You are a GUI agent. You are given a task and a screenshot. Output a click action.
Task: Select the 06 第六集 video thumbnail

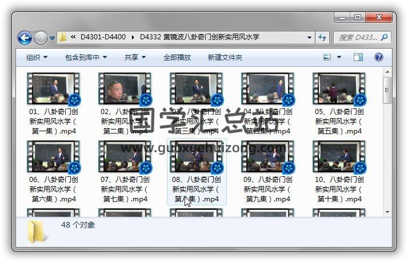coord(53,156)
